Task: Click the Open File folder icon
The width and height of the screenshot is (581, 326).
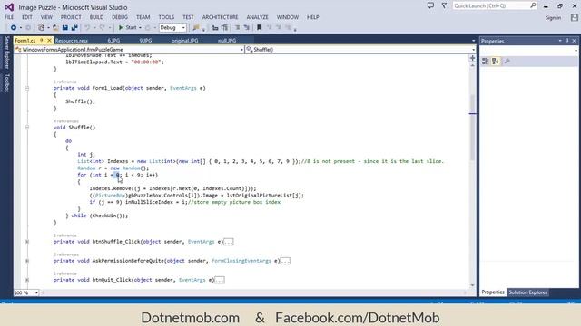Action: [x=55, y=28]
